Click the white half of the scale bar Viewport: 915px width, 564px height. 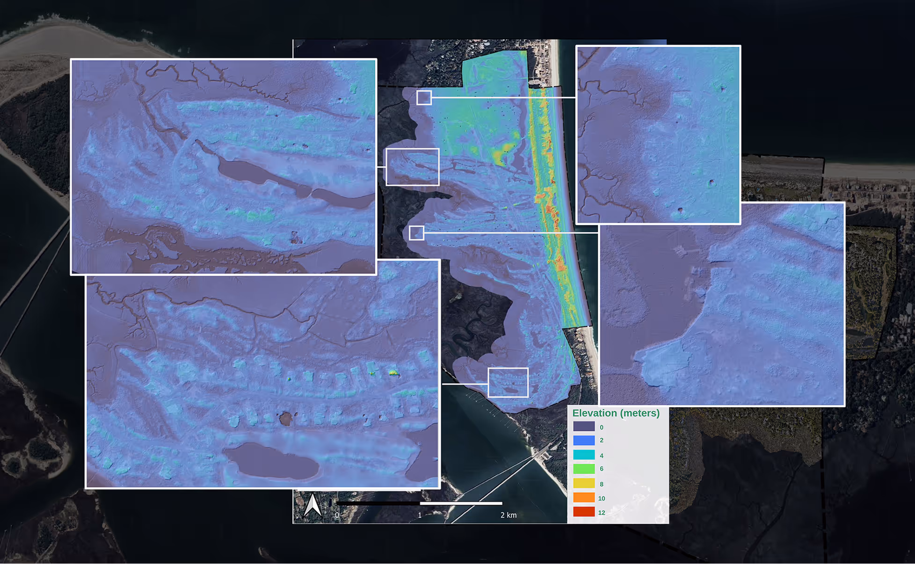461,503
